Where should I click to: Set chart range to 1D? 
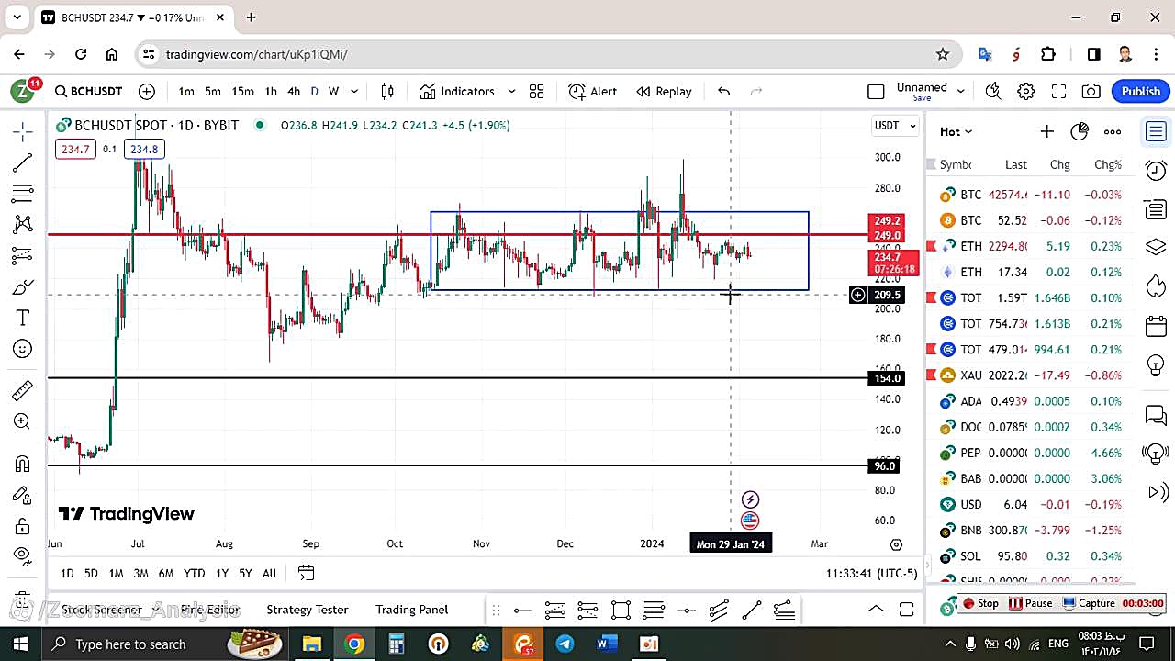point(67,573)
